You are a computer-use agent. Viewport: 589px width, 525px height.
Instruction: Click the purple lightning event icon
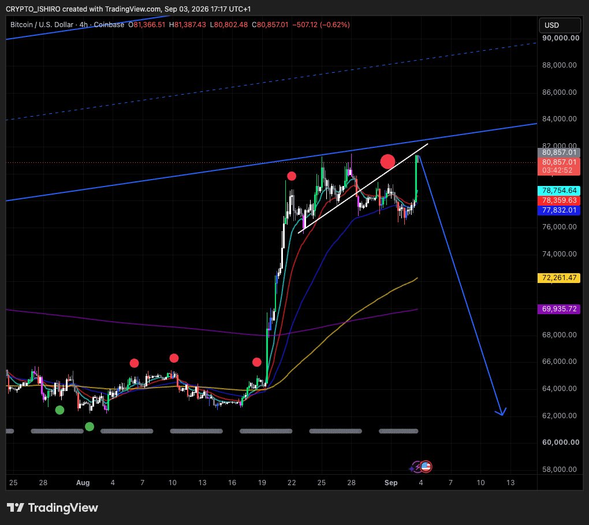(415, 467)
